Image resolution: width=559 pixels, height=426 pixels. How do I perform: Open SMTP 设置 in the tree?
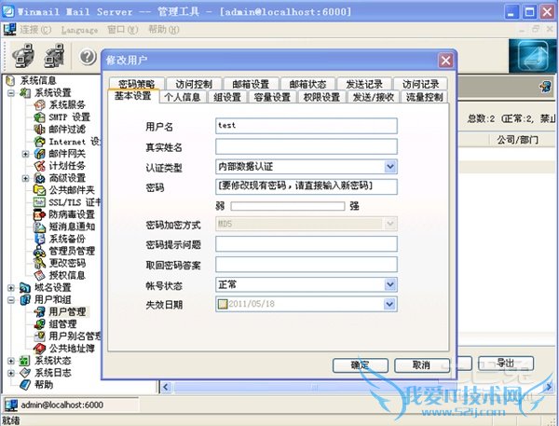[69, 117]
